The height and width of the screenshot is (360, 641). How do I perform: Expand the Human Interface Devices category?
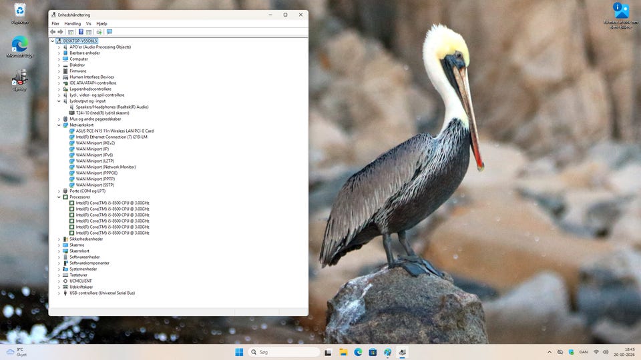click(59, 77)
